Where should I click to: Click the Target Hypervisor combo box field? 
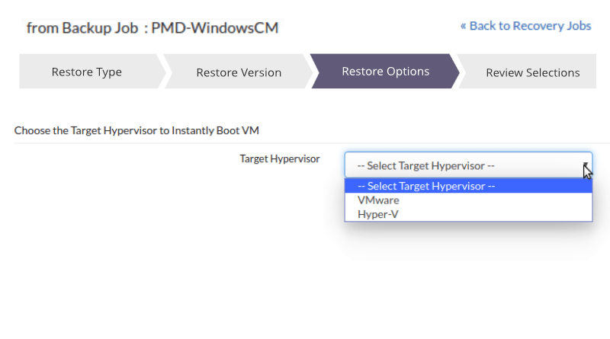[457, 165]
